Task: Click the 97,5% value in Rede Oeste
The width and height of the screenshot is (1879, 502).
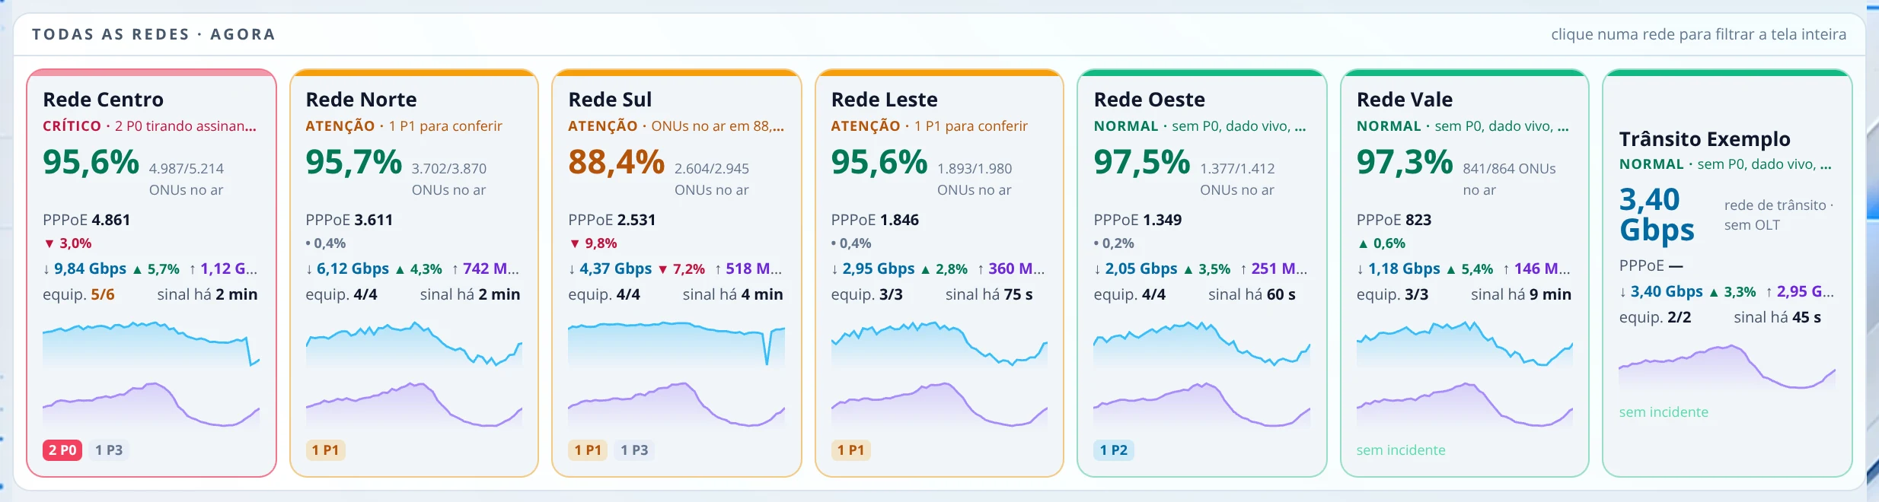Action: point(1142,162)
